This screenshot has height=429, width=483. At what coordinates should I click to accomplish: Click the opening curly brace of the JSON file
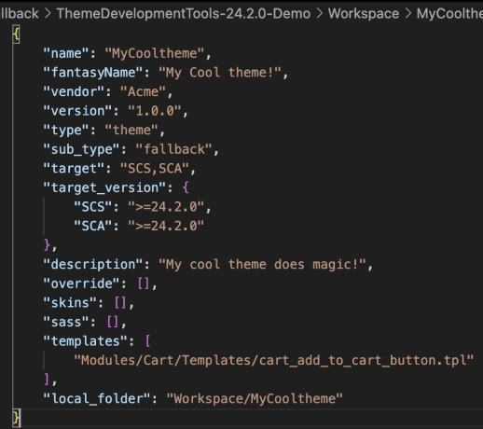16,35
